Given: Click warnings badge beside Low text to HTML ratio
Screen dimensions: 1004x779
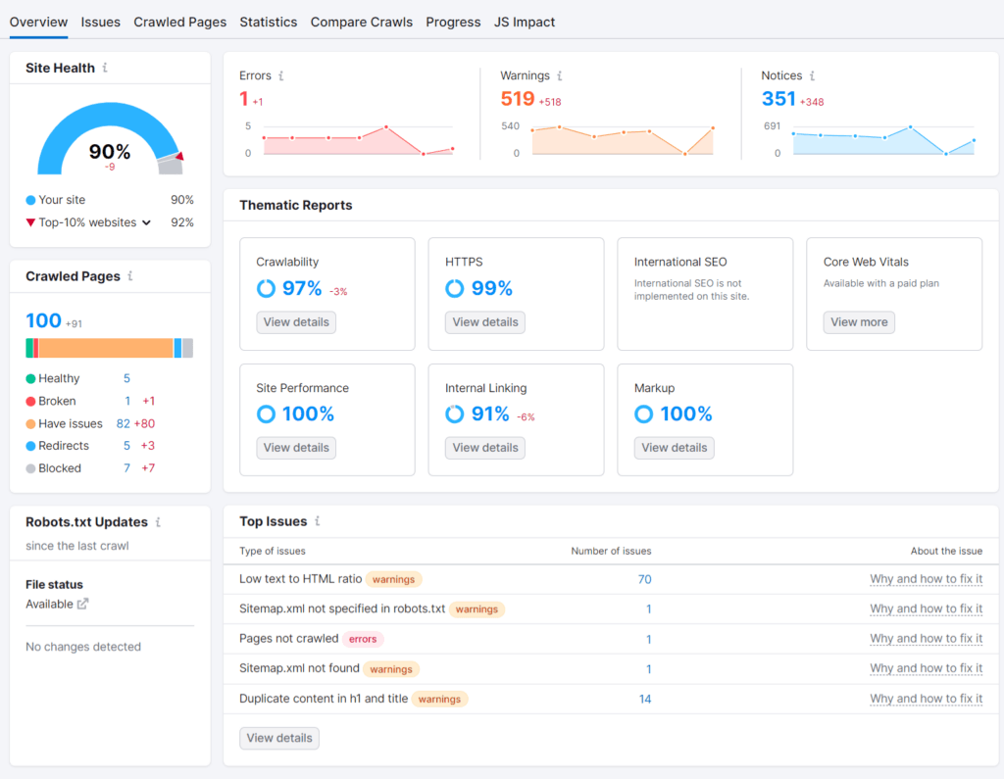Looking at the screenshot, I should tap(393, 578).
